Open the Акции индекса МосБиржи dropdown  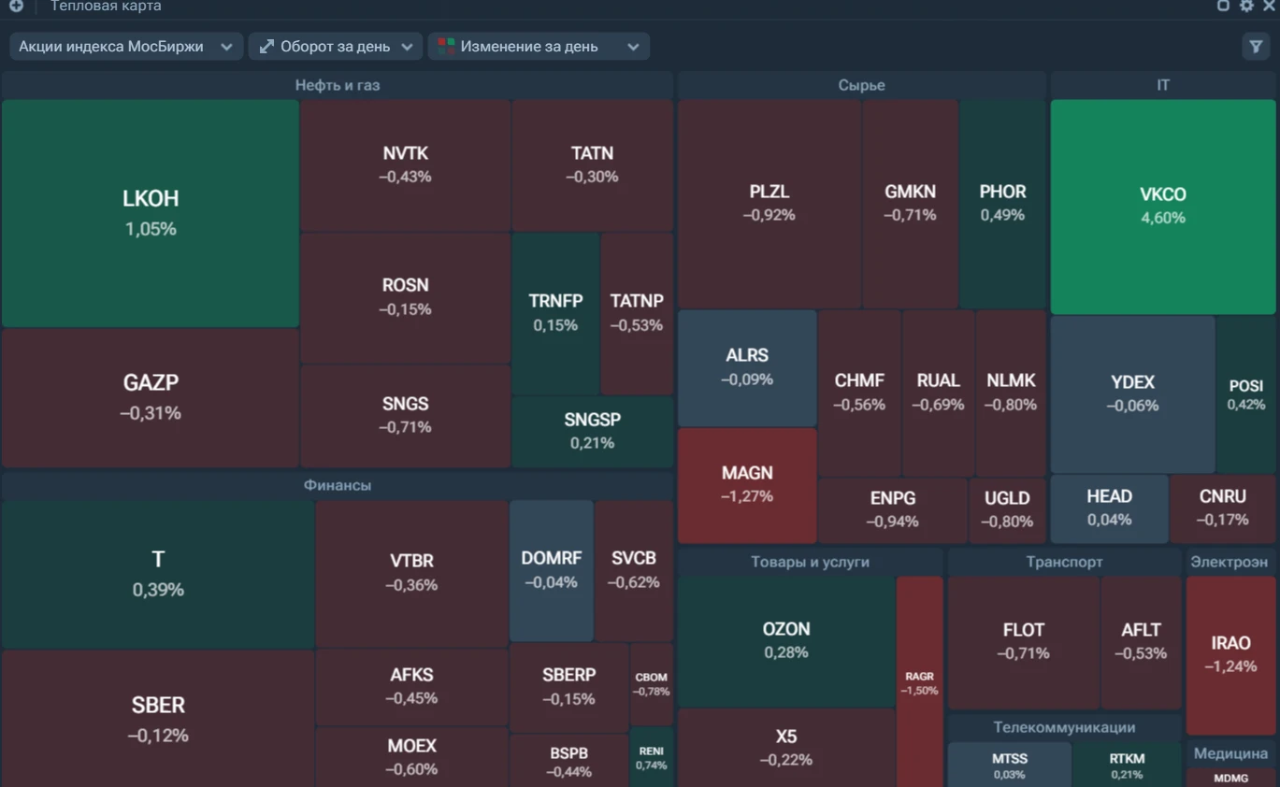pyautogui.click(x=126, y=47)
